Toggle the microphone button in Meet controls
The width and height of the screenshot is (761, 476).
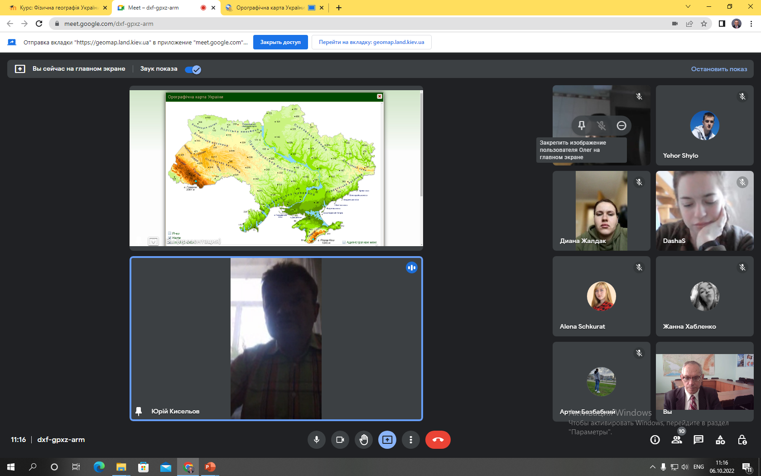[317, 440]
